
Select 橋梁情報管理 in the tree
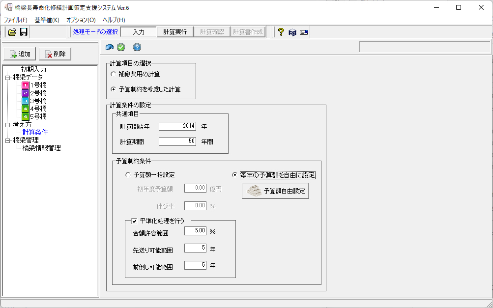coord(41,148)
